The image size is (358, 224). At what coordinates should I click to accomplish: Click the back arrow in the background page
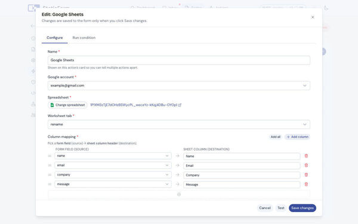(x=32, y=26)
